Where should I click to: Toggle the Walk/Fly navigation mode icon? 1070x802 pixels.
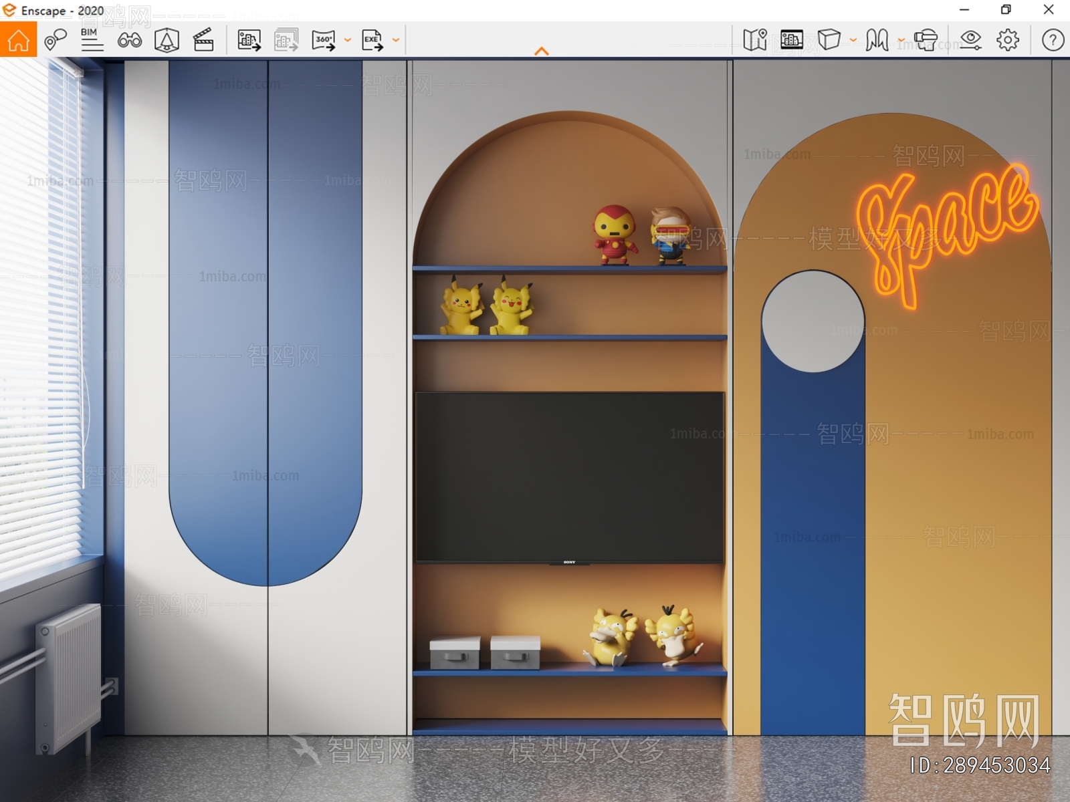(877, 40)
